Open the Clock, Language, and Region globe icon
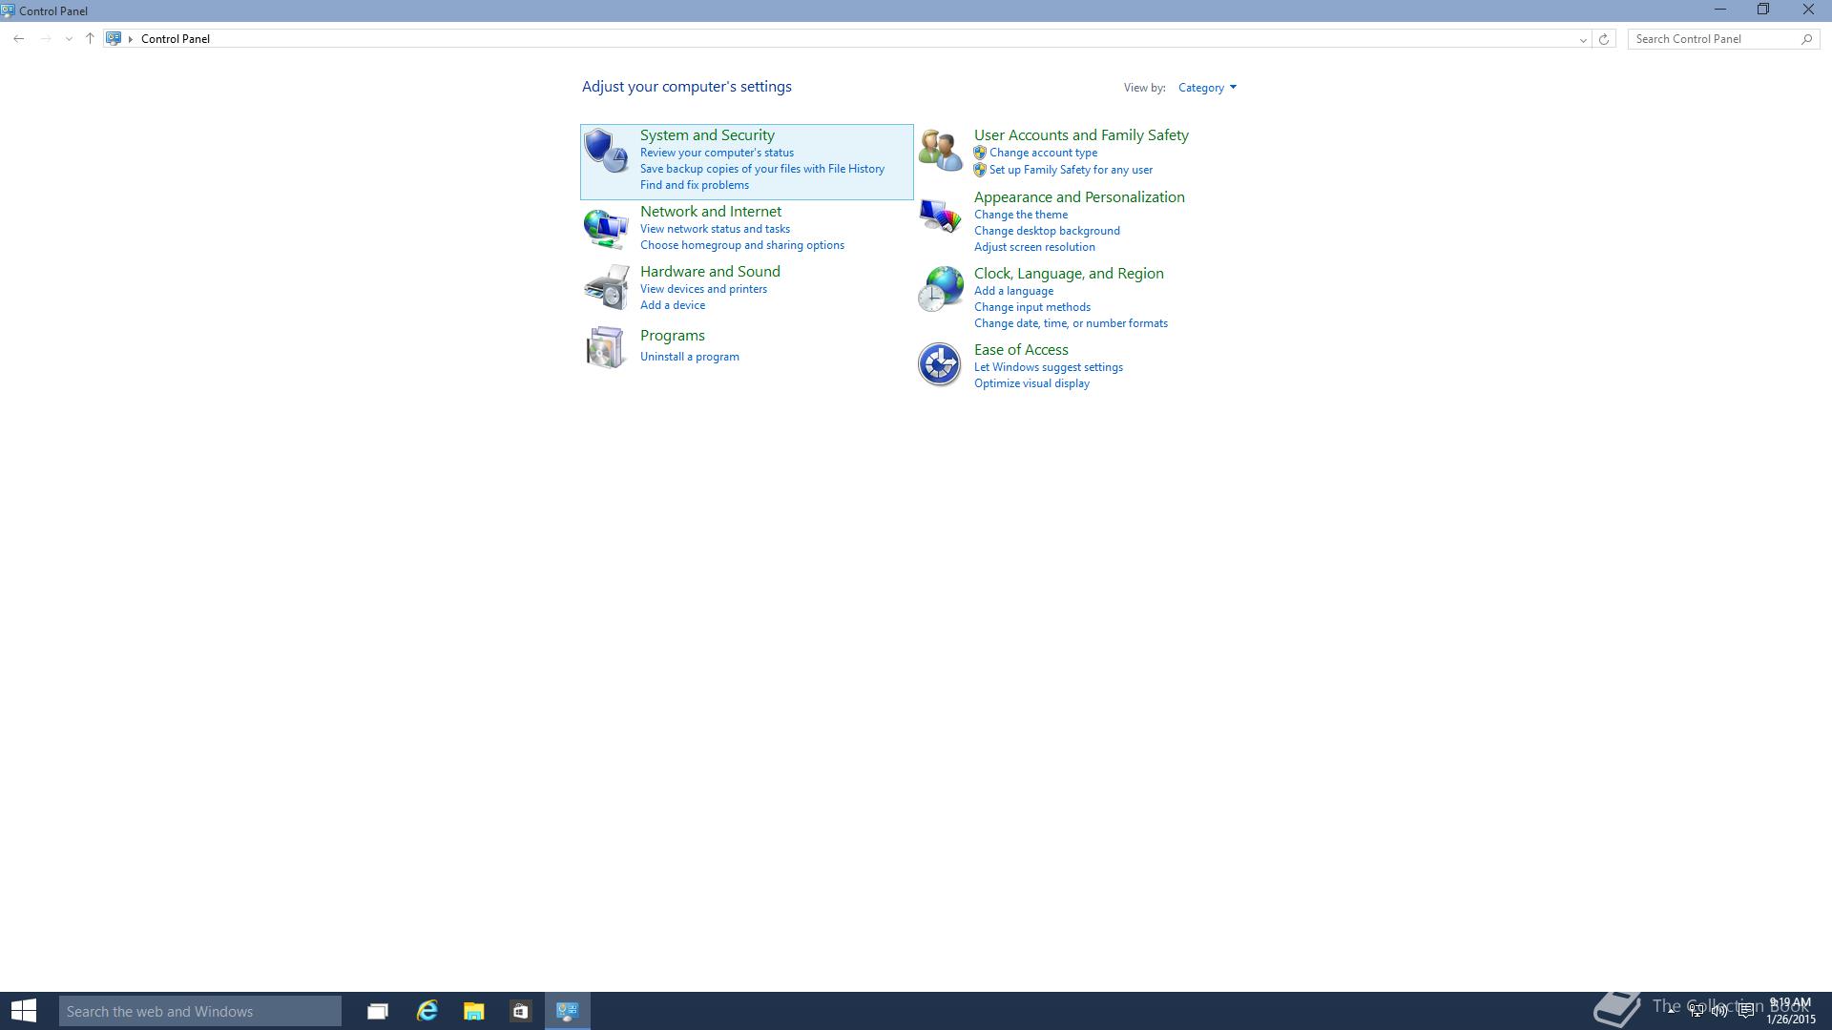Screen dimensions: 1832x1030 (940, 289)
